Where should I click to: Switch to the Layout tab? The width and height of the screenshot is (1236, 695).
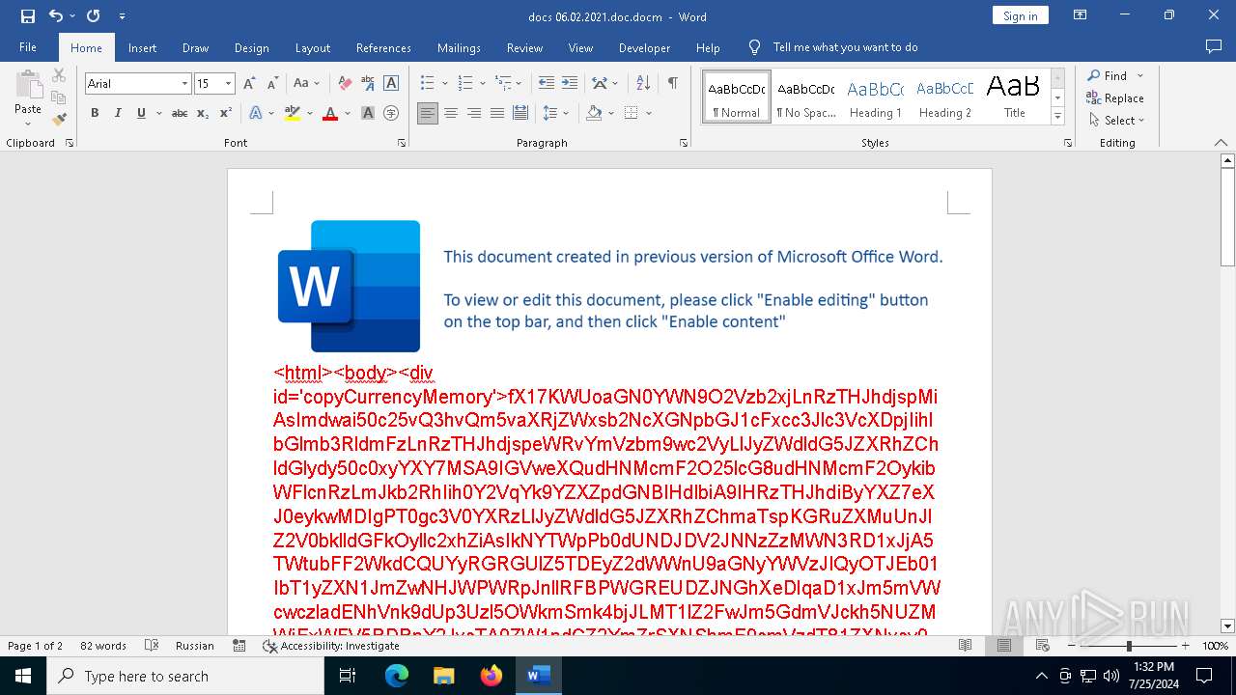[312, 47]
